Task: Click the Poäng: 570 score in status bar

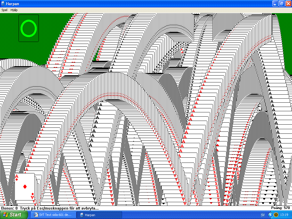Action: (x=280, y=208)
